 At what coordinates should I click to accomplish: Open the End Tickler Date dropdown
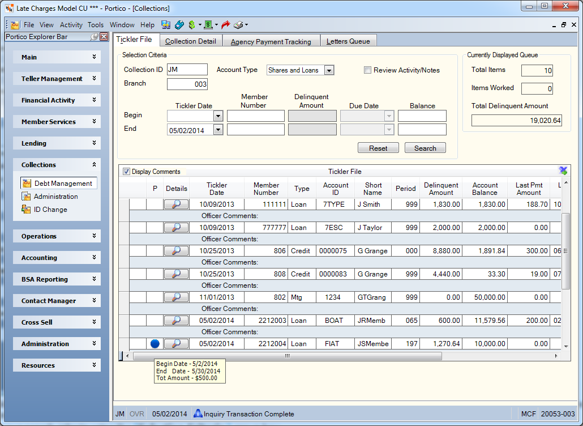click(218, 130)
